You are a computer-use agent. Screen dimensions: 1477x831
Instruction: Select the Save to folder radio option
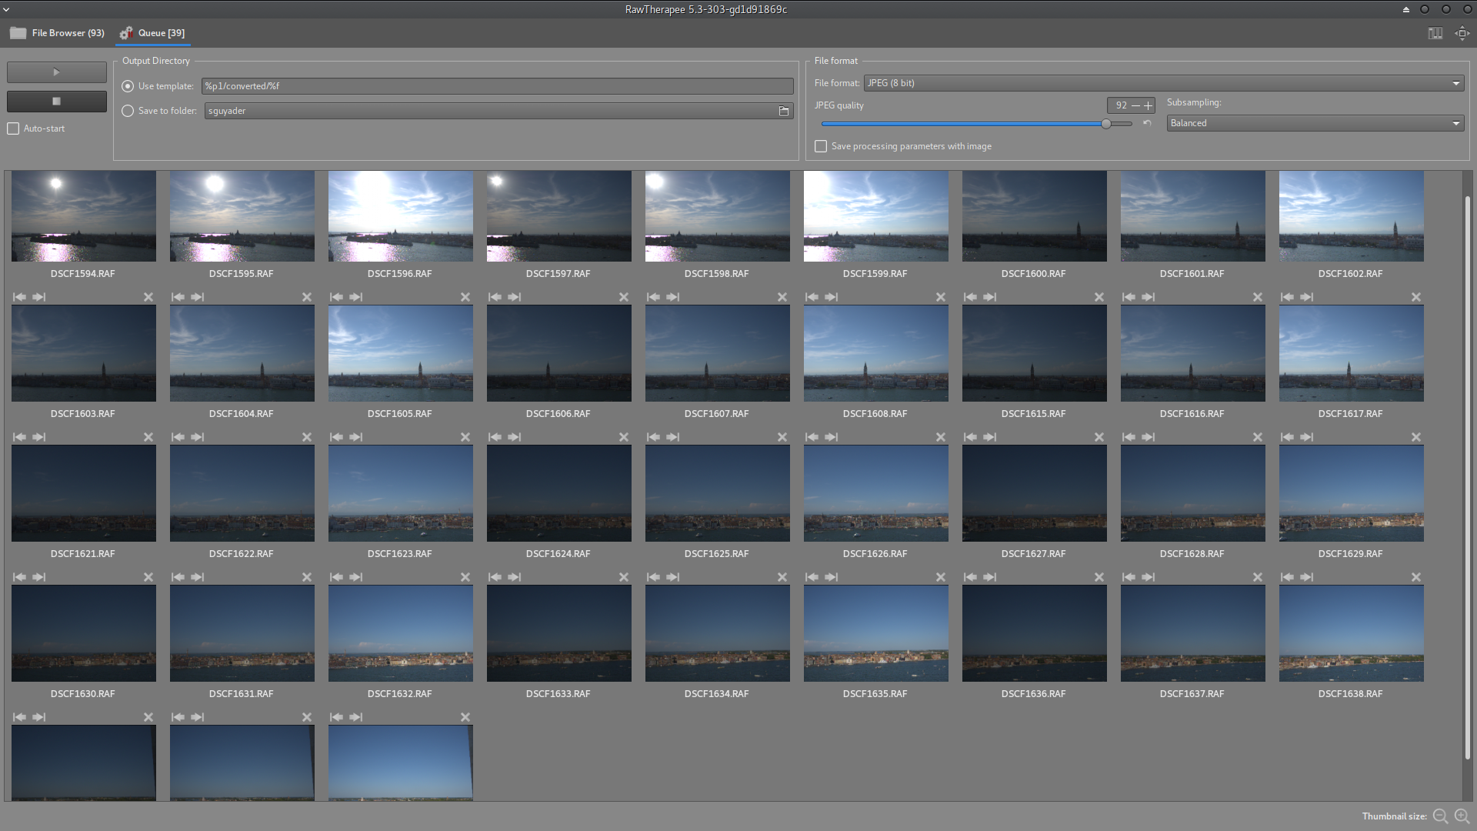click(x=128, y=111)
